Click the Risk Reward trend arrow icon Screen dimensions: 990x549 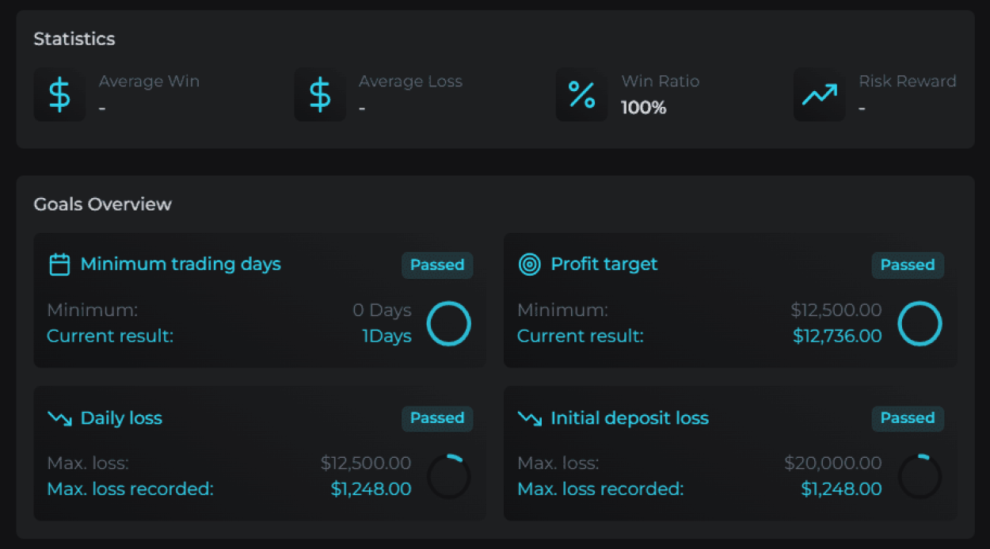(x=819, y=94)
